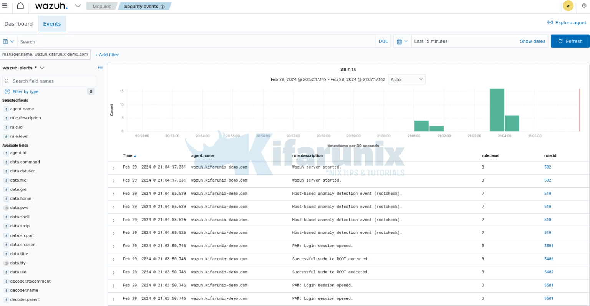The height and width of the screenshot is (306, 590).
Task: Click the home icon next to Wazuh logo
Action: coord(21,6)
